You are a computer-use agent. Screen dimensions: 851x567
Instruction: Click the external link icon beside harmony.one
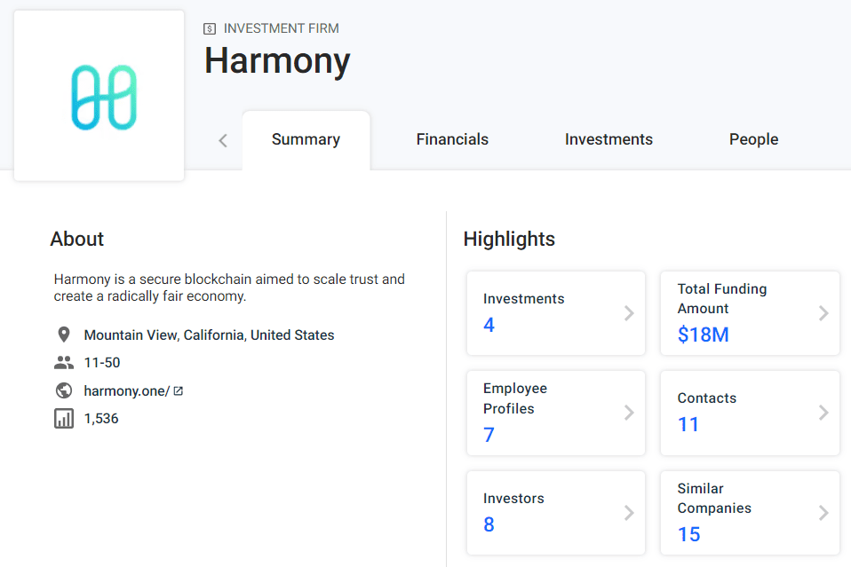point(179,391)
